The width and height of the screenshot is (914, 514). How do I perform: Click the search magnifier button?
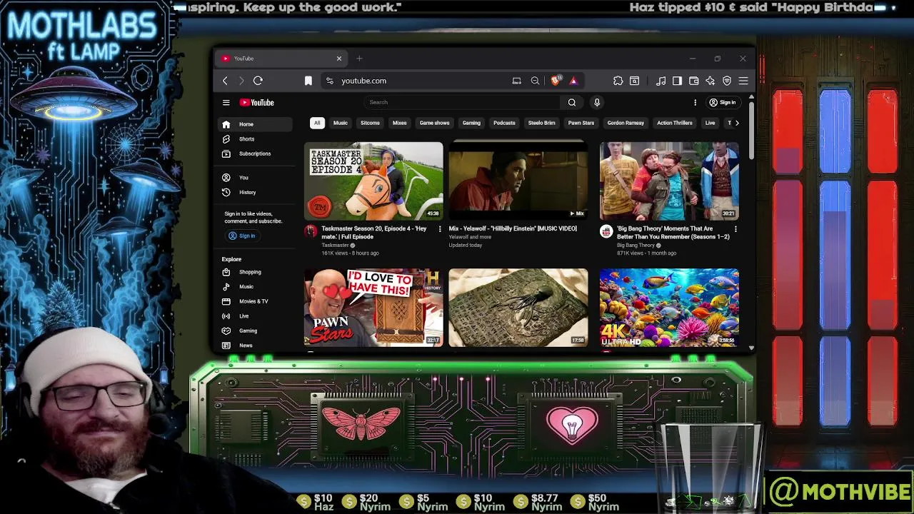click(x=572, y=102)
